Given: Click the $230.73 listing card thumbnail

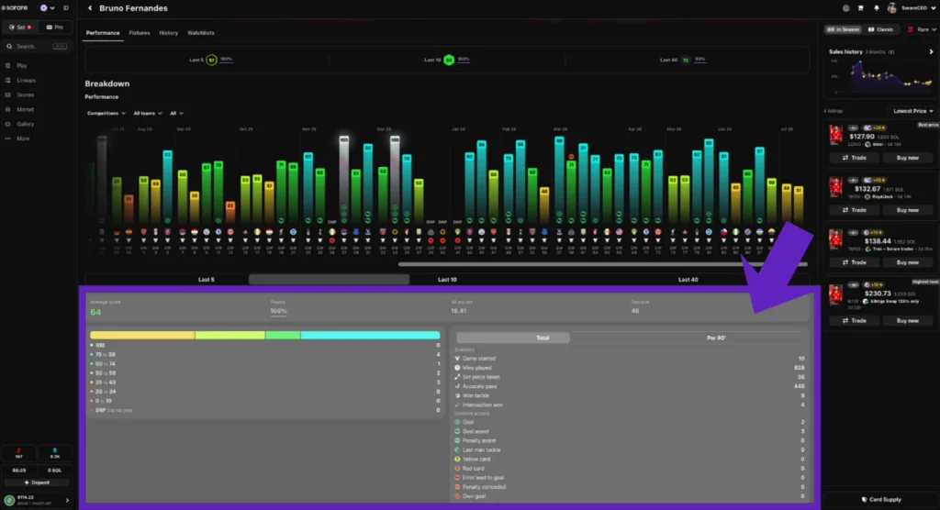Looking at the screenshot, I should (x=835, y=296).
